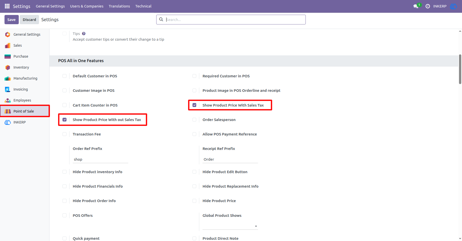Click the Sales sidebar icon
Viewport: 462px width, 241px height.
coord(8,45)
